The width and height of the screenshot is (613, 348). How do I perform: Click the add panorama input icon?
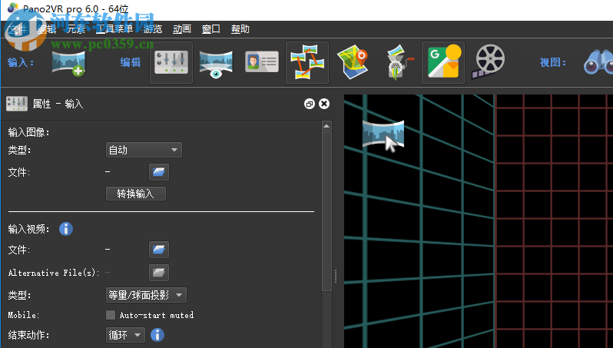[68, 63]
